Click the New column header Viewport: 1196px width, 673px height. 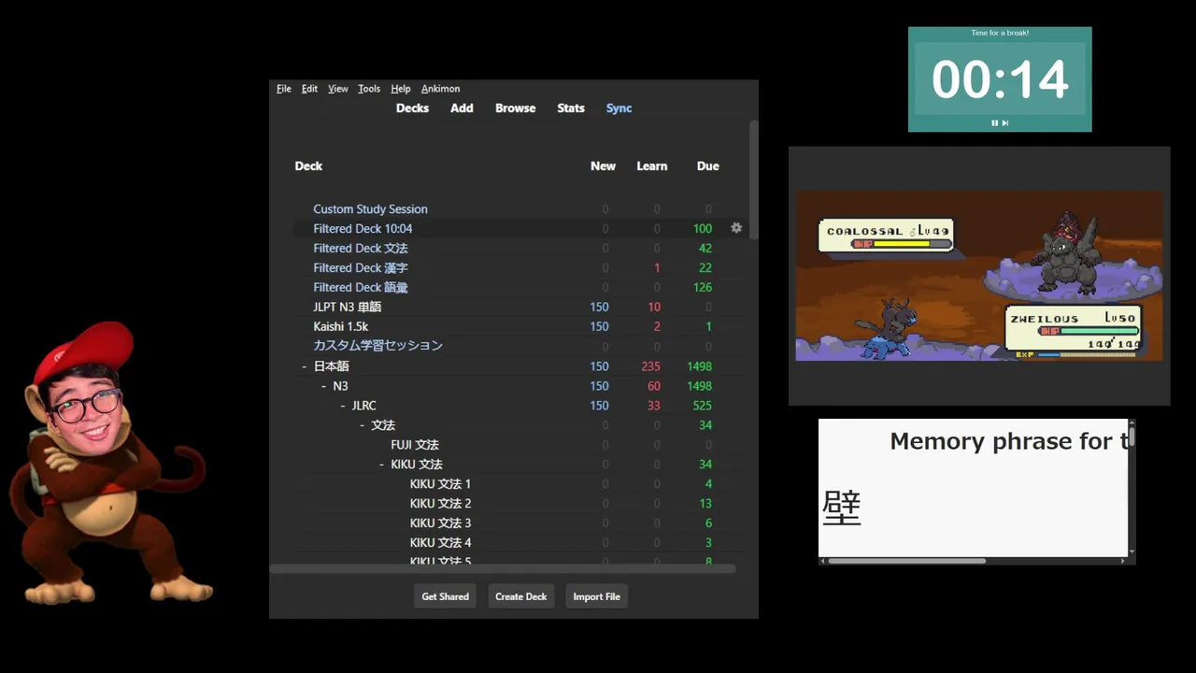pyautogui.click(x=603, y=166)
